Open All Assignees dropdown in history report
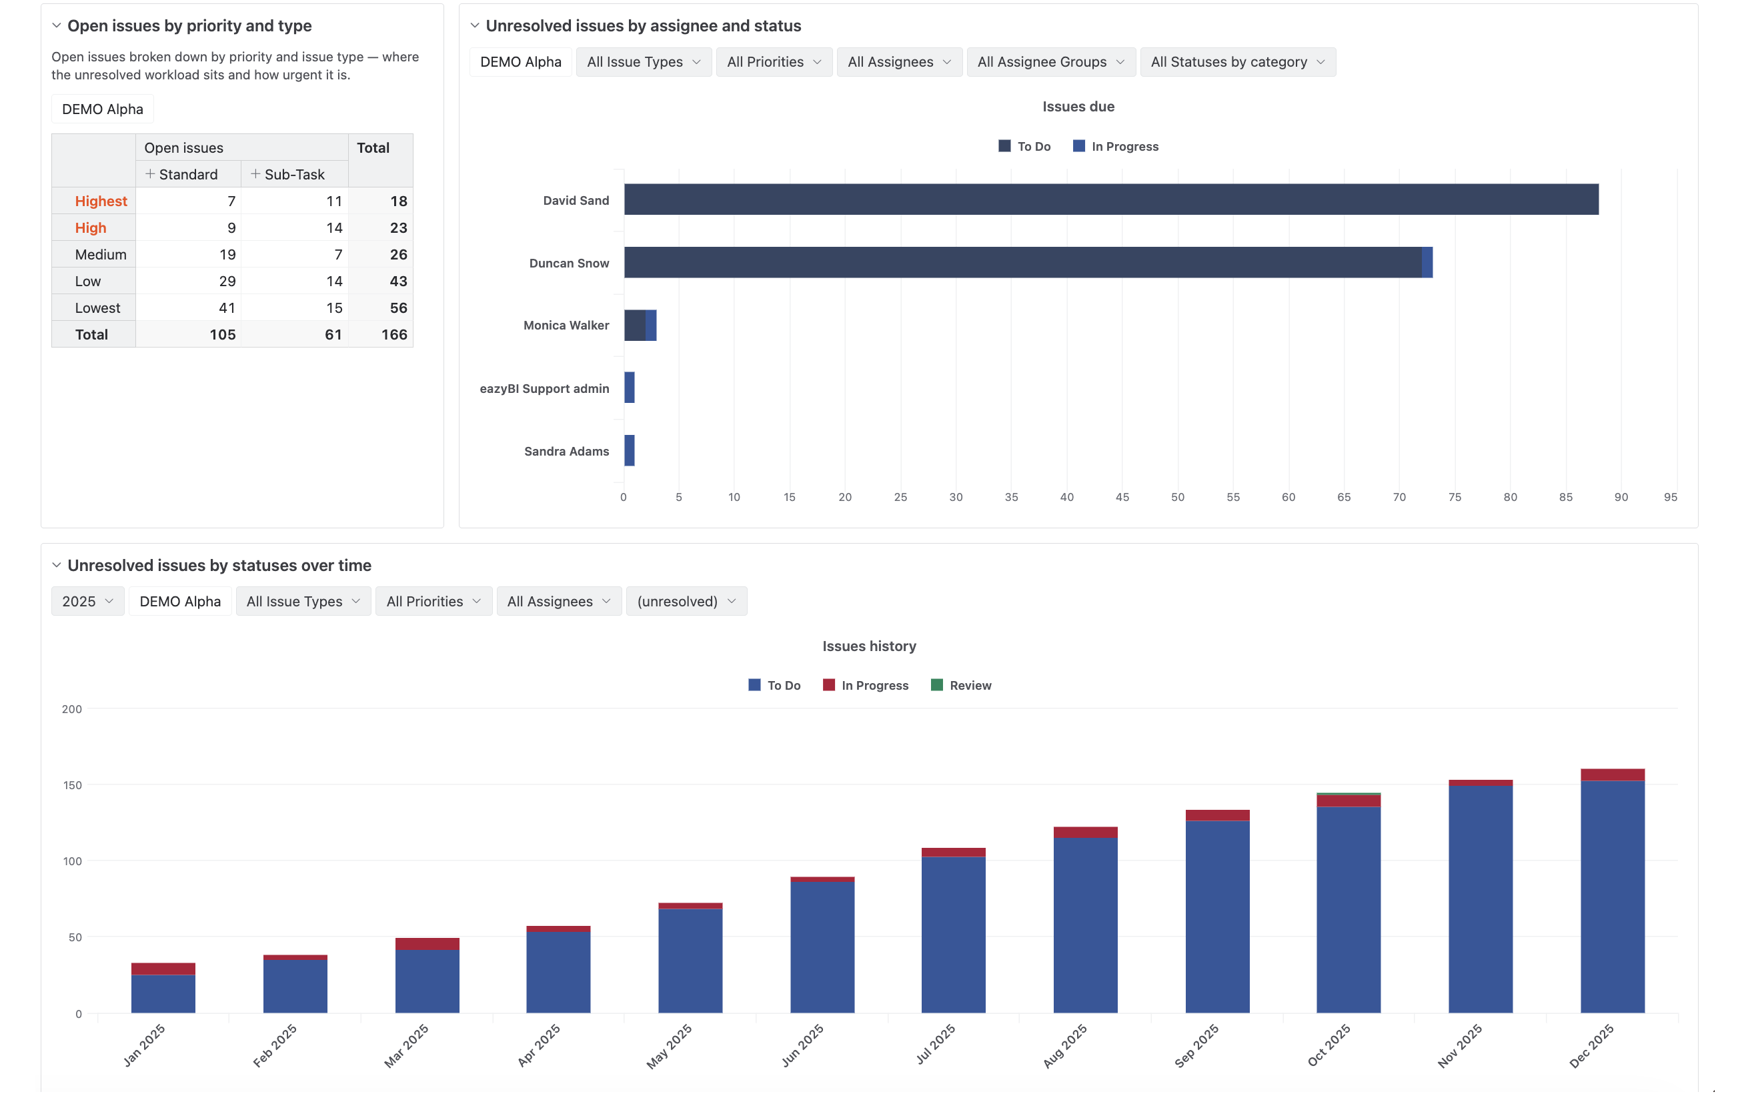Image resolution: width=1750 pixels, height=1094 pixels. pyautogui.click(x=559, y=601)
